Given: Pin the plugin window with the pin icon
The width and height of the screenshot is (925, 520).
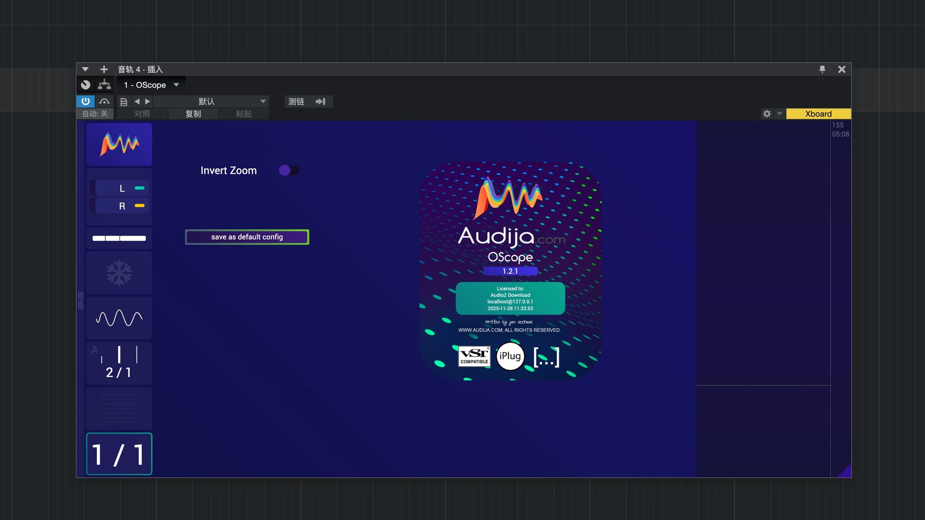Looking at the screenshot, I should [822, 69].
